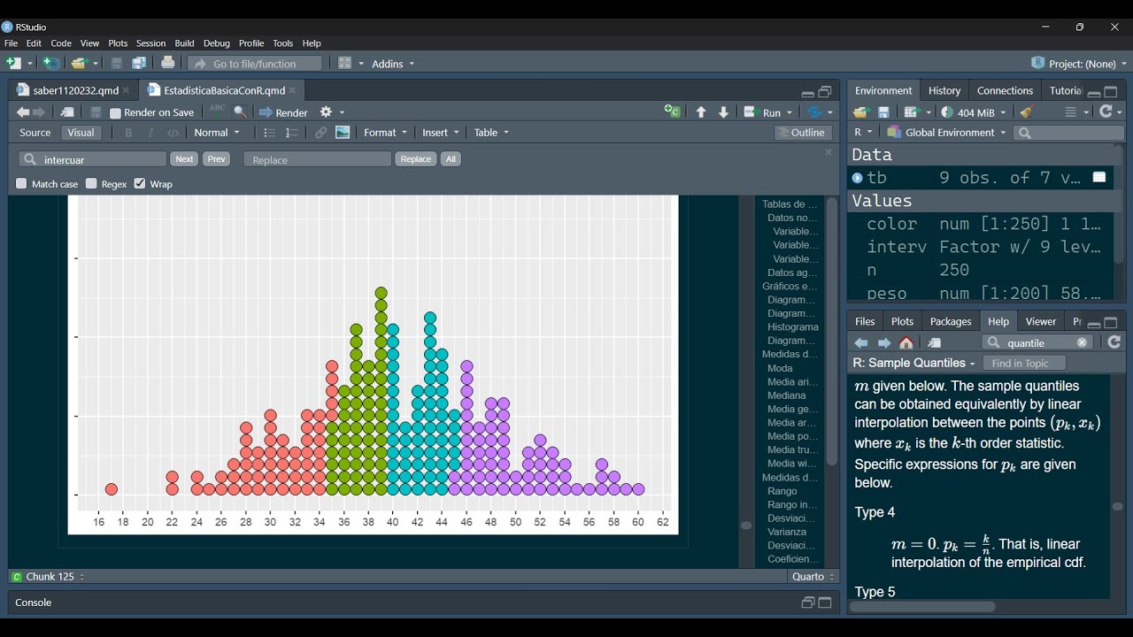This screenshot has height=637, width=1133.
Task: Go to the previous section with the up arrow
Action: pos(701,112)
